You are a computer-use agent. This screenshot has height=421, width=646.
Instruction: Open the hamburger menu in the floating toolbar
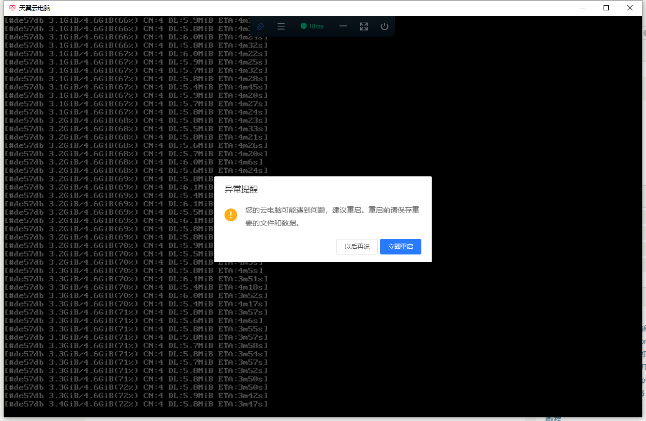pos(281,26)
